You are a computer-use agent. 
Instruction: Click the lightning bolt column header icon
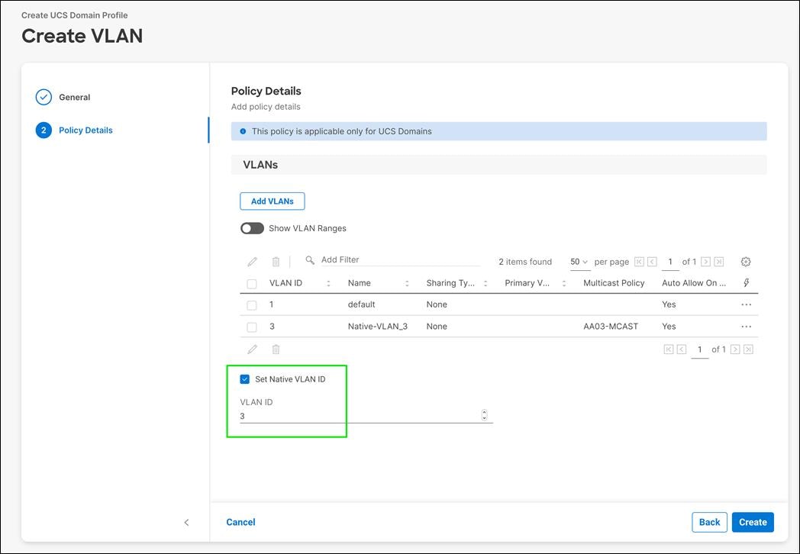pyautogui.click(x=746, y=282)
